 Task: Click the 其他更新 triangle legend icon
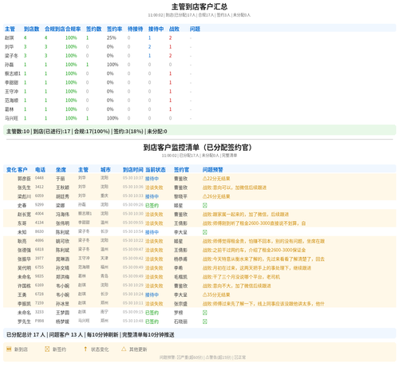click(x=124, y=349)
